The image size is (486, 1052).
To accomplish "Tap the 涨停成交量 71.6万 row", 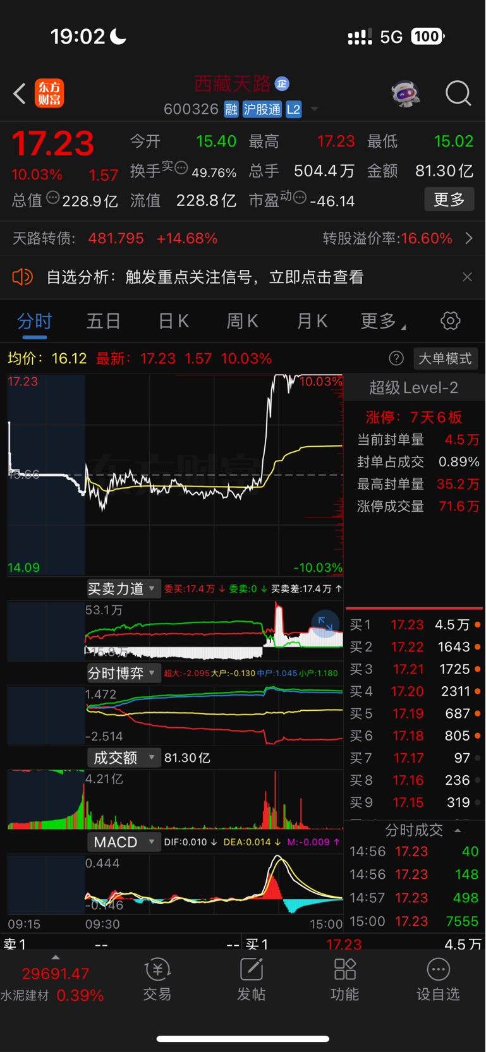I will point(418,507).
